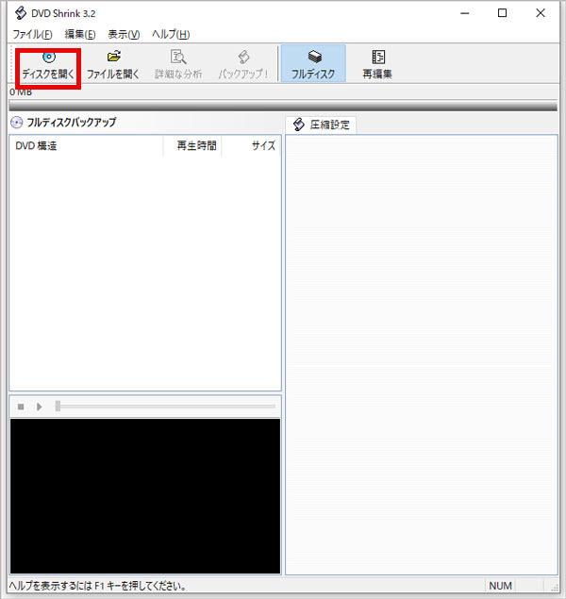
Task: Switch to 再編集 re-author mode
Action: point(377,64)
